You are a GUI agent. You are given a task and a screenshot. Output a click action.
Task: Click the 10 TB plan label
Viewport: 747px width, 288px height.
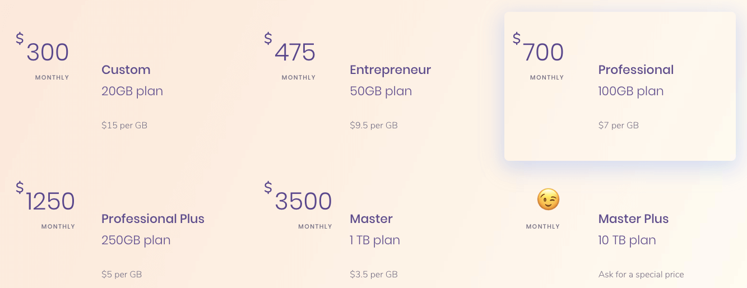pos(627,240)
